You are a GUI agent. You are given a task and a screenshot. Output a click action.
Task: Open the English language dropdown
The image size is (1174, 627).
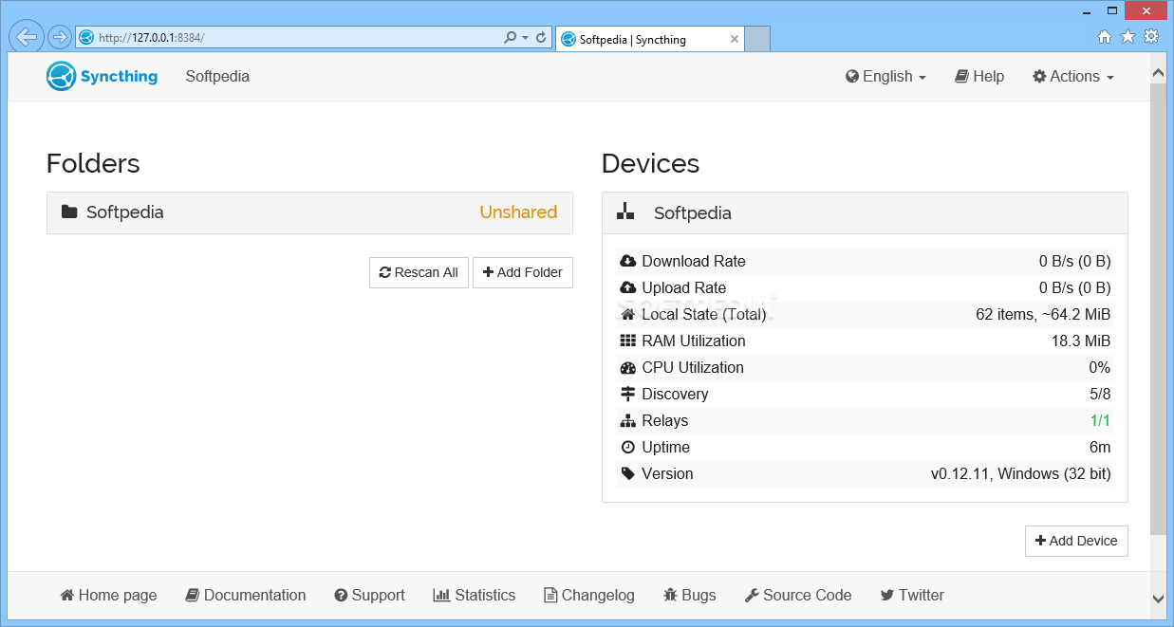(x=885, y=77)
